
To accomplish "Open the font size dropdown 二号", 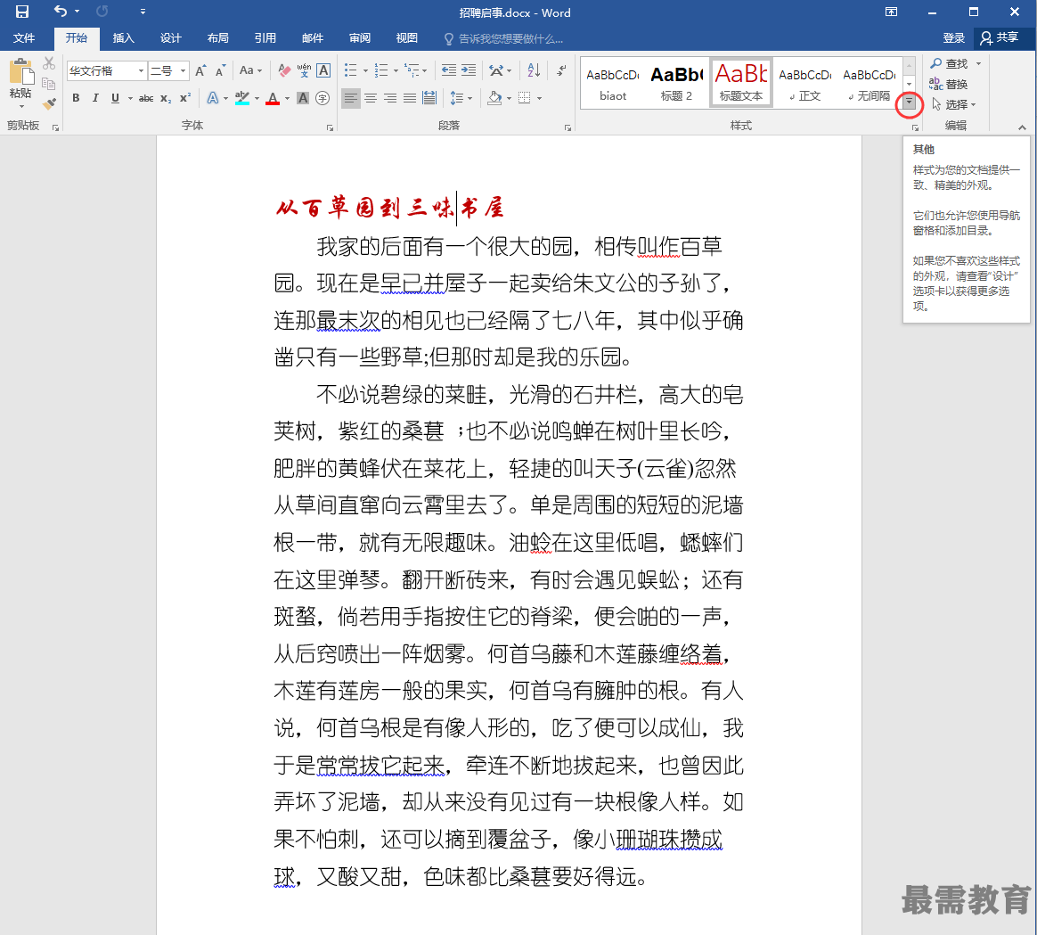I will pos(184,70).
